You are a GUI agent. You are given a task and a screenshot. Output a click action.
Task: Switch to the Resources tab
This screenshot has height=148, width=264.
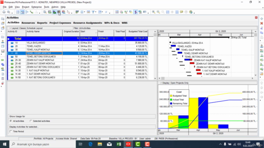[28, 23]
